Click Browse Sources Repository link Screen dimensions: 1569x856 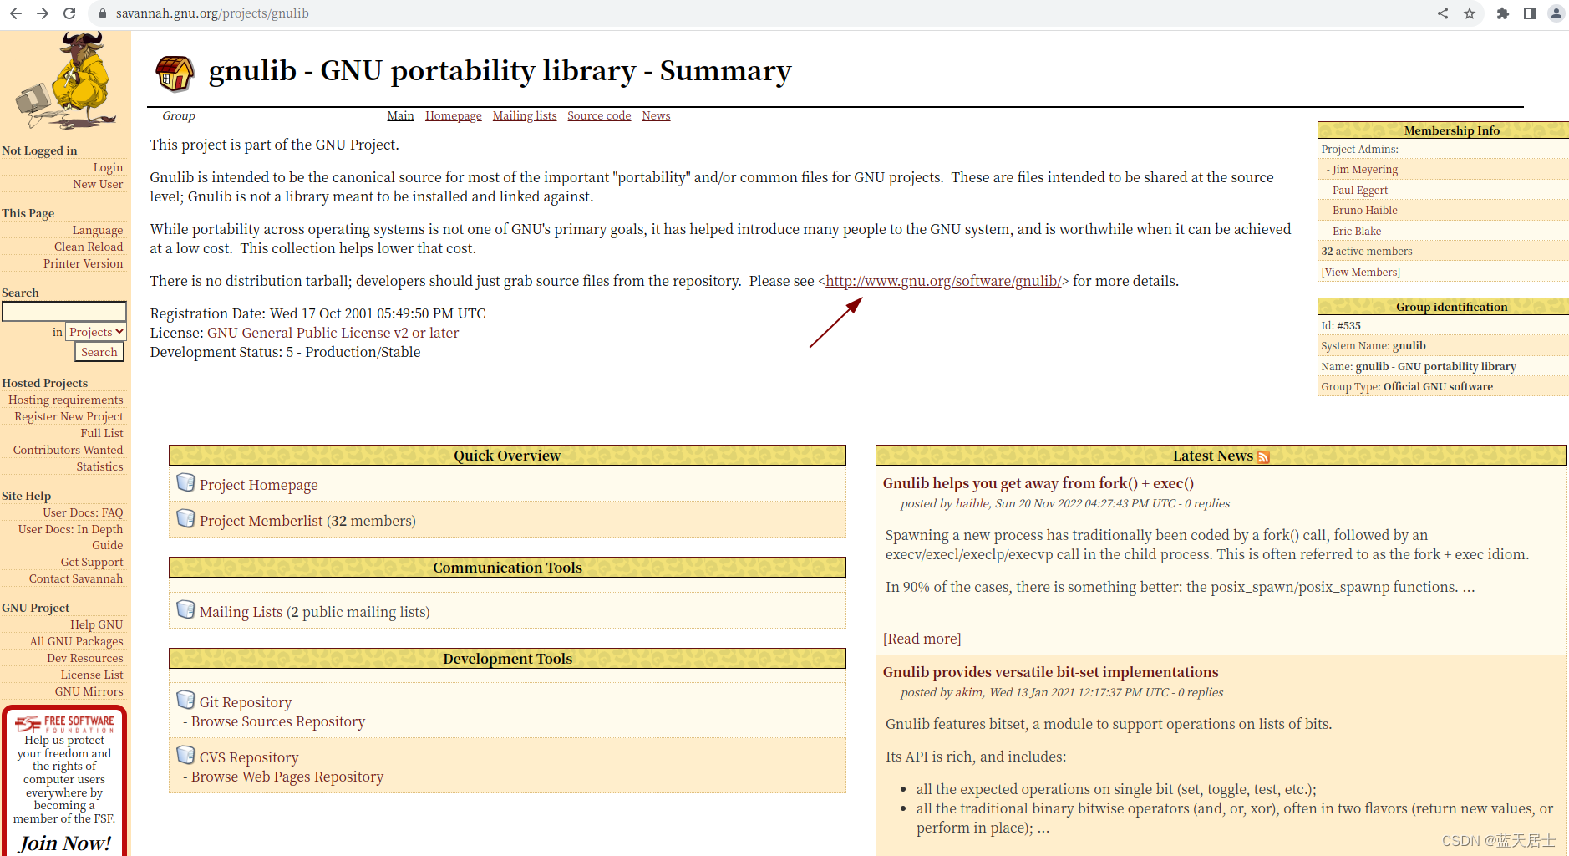[x=278, y=721]
